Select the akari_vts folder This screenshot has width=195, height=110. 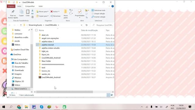click(45, 35)
